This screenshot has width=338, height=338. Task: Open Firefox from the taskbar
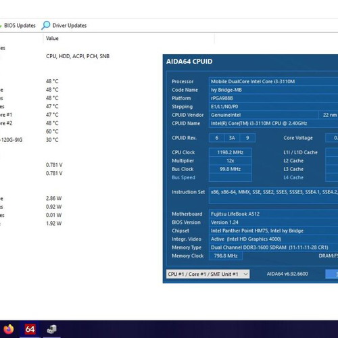tap(9, 329)
